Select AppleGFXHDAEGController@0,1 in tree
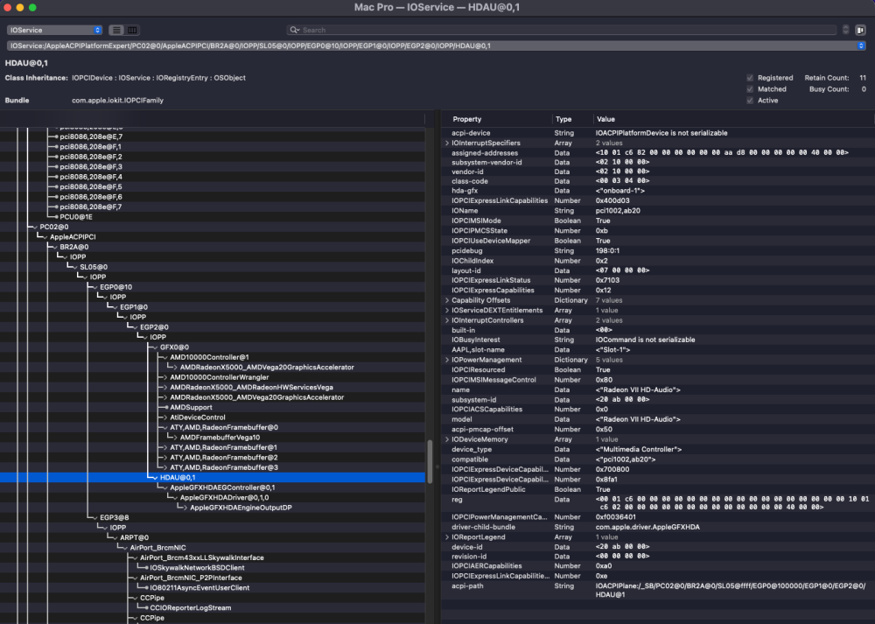875x624 pixels. coord(222,487)
